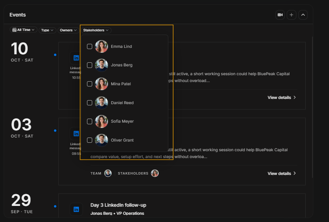Select the Daniel Reed name label

(x=122, y=103)
